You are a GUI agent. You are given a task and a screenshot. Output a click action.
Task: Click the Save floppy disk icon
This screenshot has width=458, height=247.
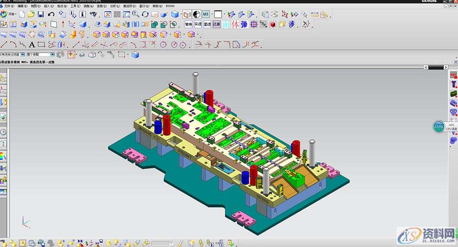(x=41, y=15)
